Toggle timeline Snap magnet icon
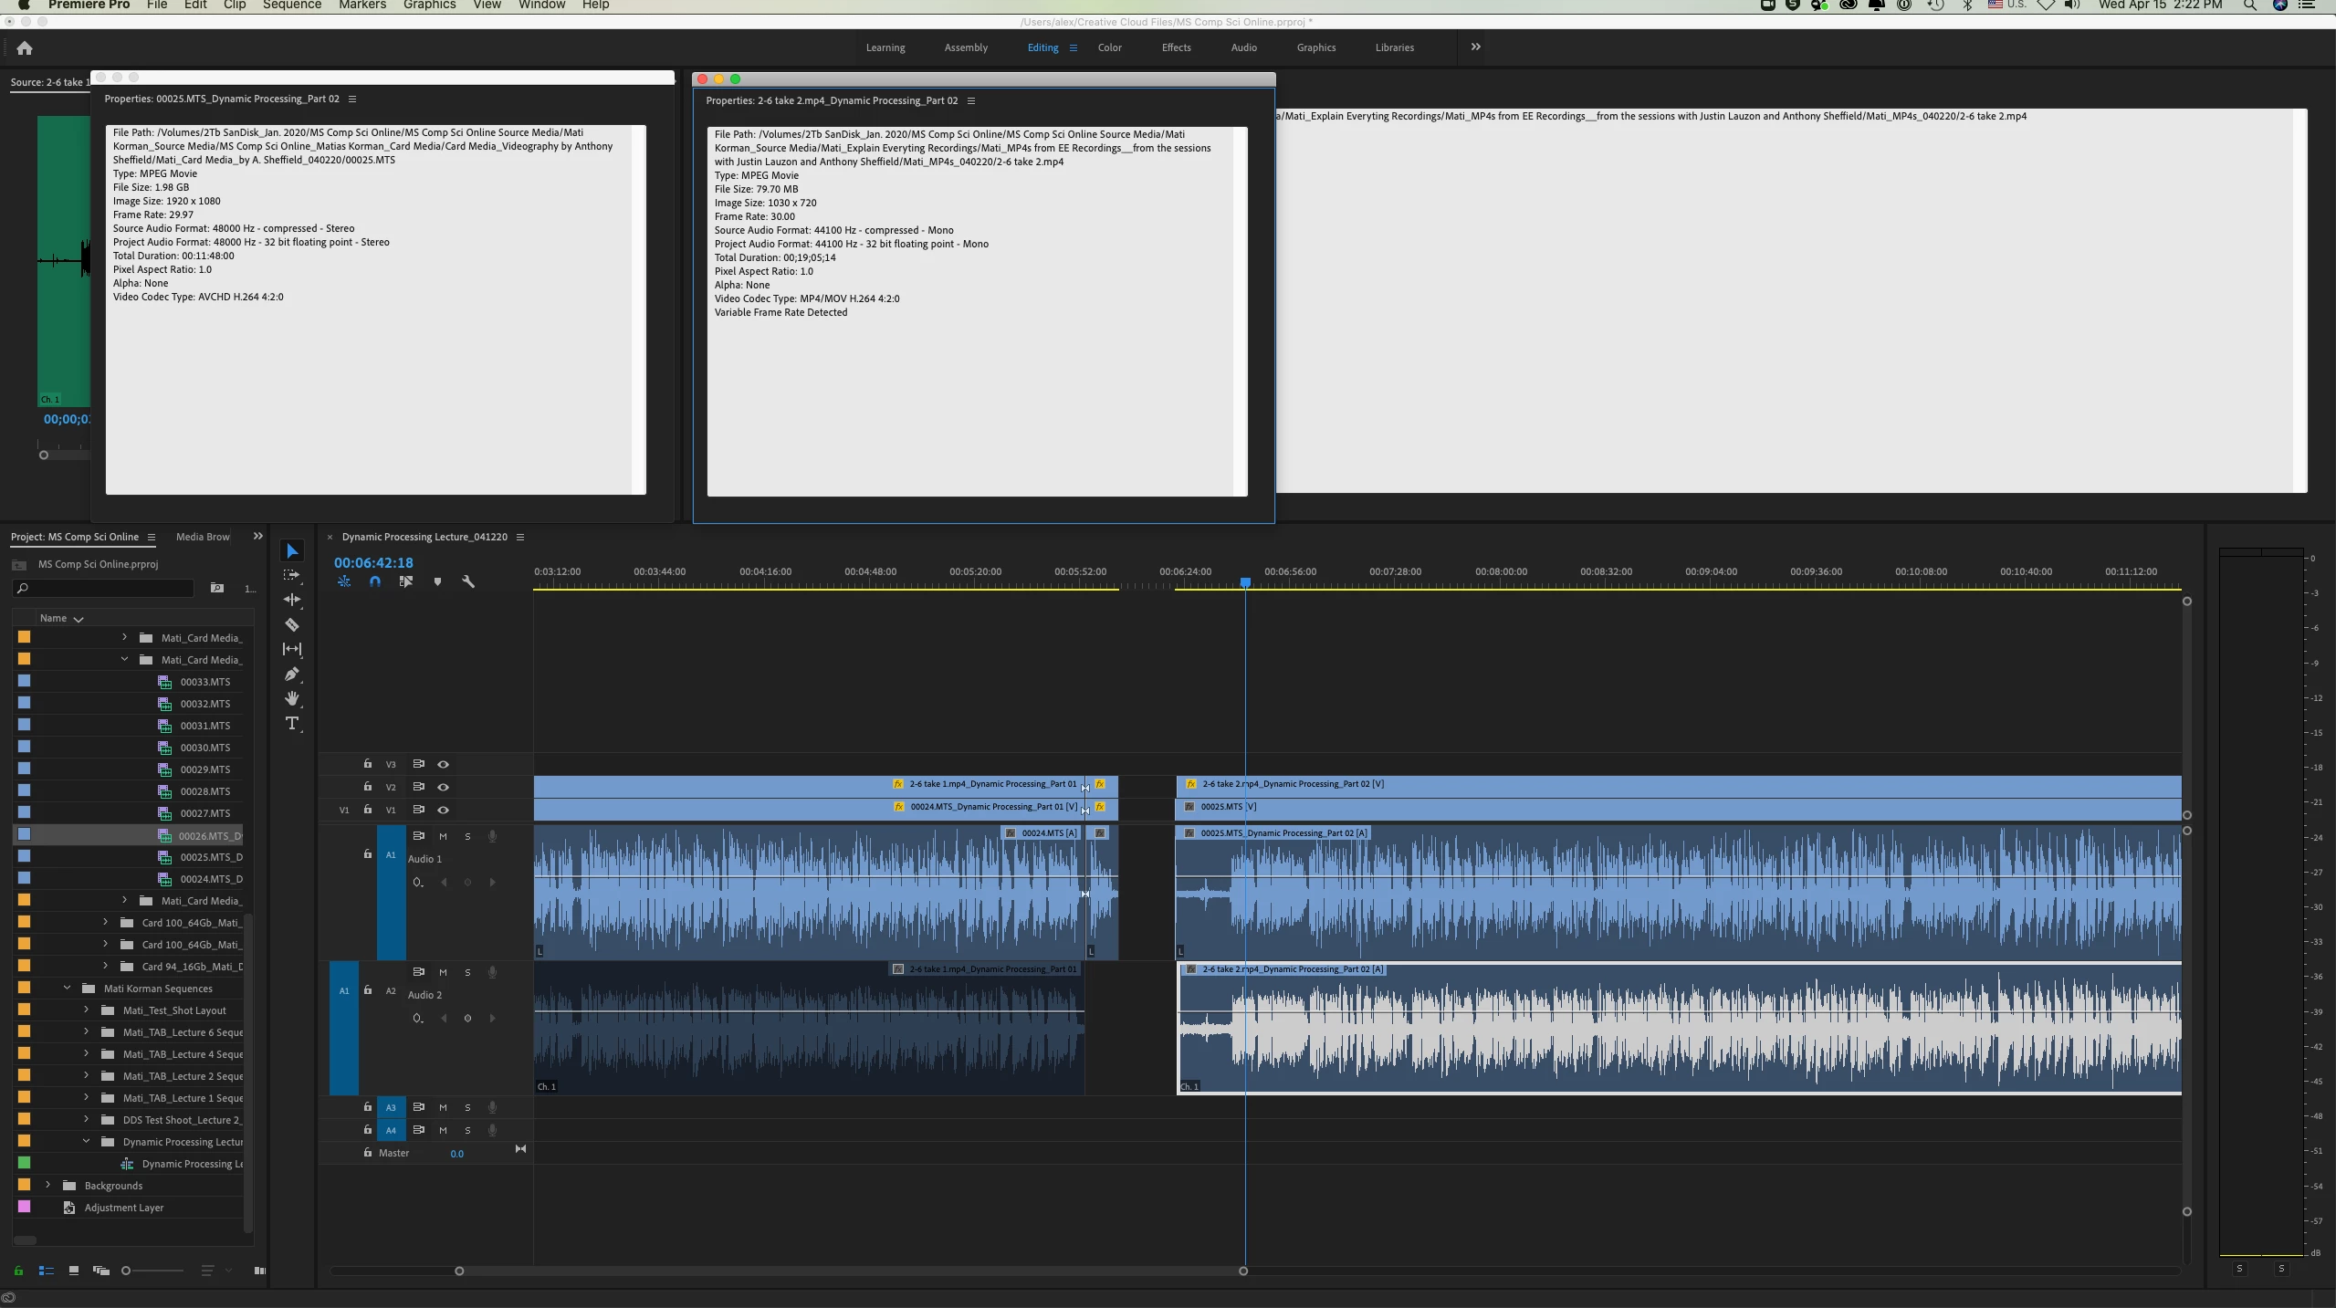2336x1308 pixels. coord(375,581)
